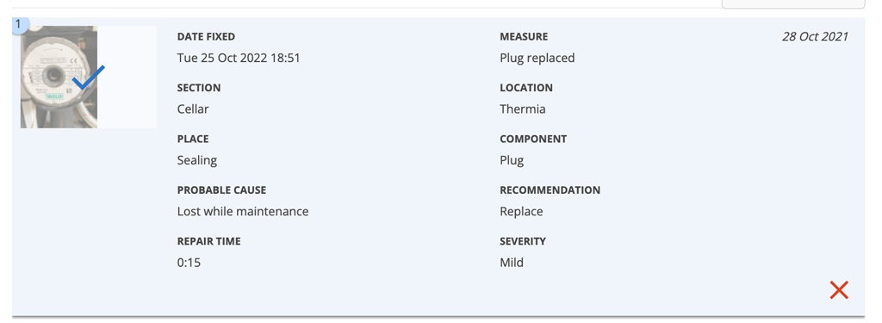The image size is (882, 323).
Task: Click the RECOMMENDATION heading label
Action: [x=550, y=190]
